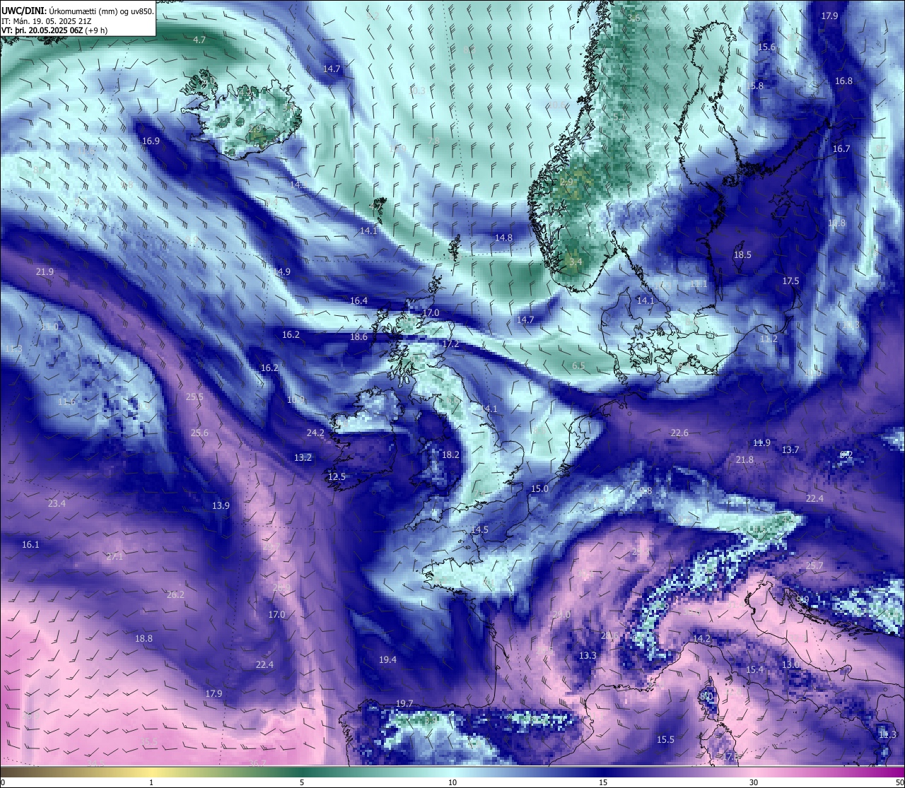Click the 18.8 value in the lower left
The image size is (905, 788).
click(144, 639)
